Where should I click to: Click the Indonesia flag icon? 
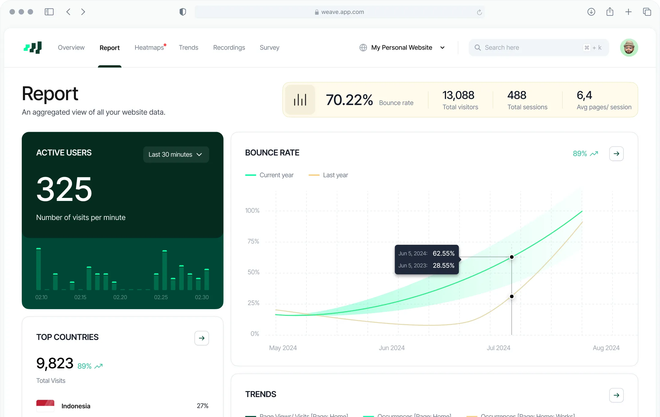[45, 406]
